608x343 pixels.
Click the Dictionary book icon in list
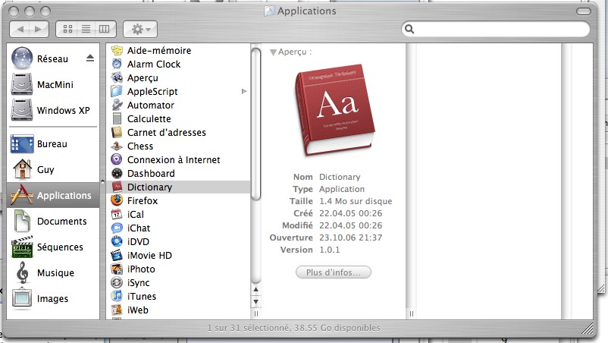click(117, 187)
